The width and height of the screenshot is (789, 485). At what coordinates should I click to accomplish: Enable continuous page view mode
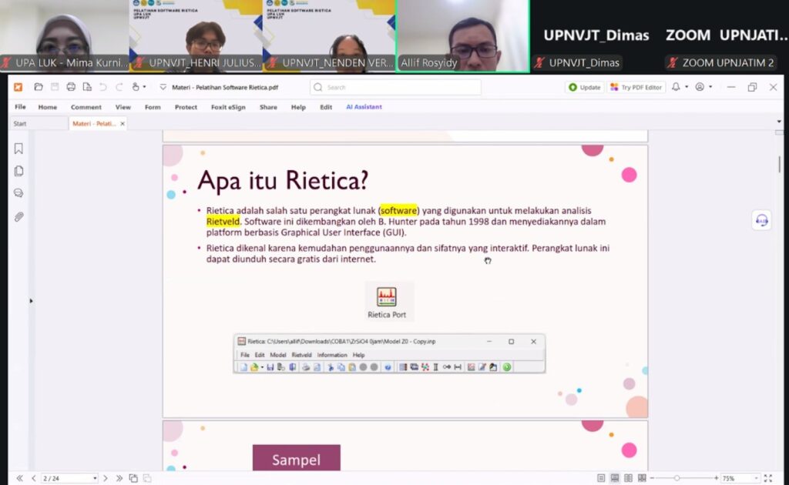pyautogui.click(x=615, y=478)
